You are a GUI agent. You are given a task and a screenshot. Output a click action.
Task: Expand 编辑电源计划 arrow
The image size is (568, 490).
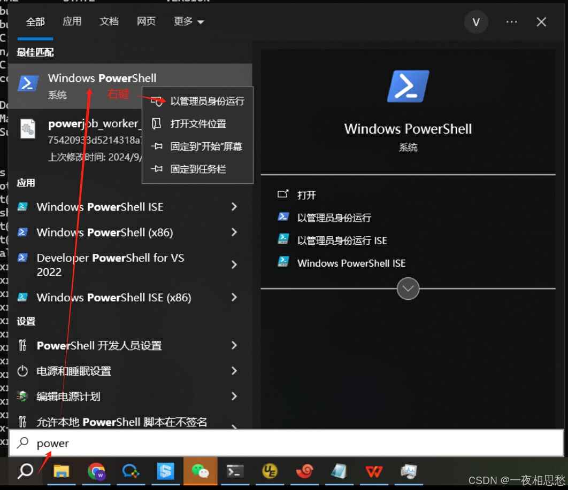[234, 396]
